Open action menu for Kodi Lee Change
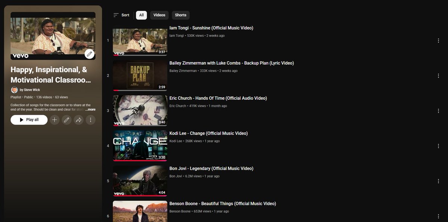 [x=438, y=146]
